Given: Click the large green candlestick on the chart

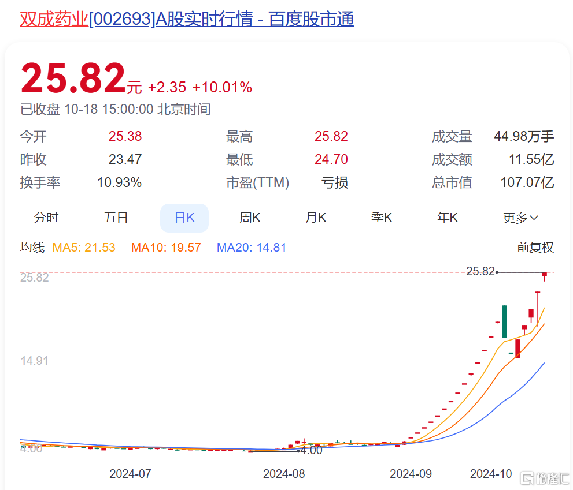Looking at the screenshot, I should coord(504,322).
